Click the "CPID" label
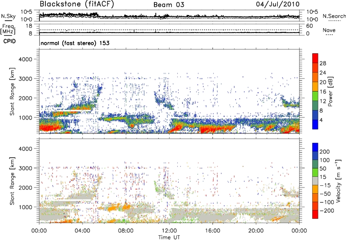This screenshot has width=346, height=240. (x=10, y=41)
